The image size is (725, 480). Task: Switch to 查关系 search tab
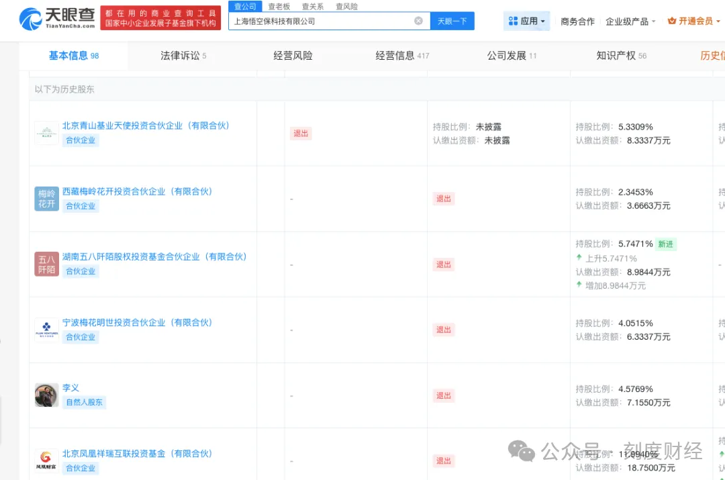pos(313,7)
